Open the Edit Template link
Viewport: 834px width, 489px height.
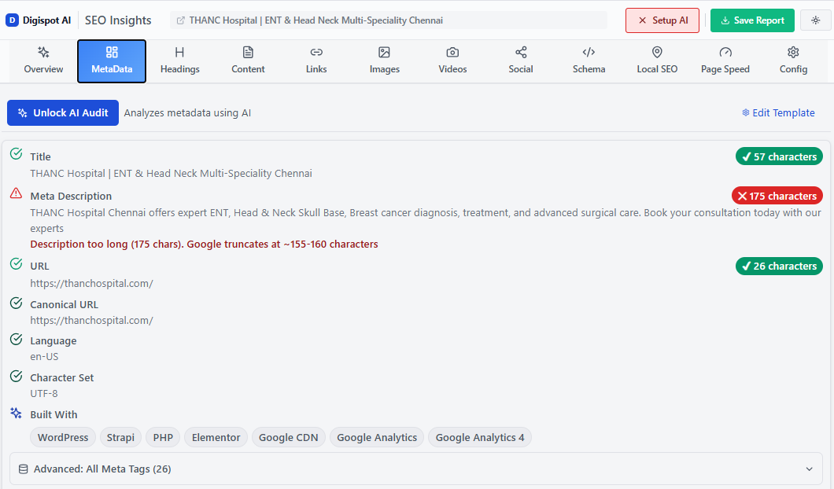[x=778, y=112]
